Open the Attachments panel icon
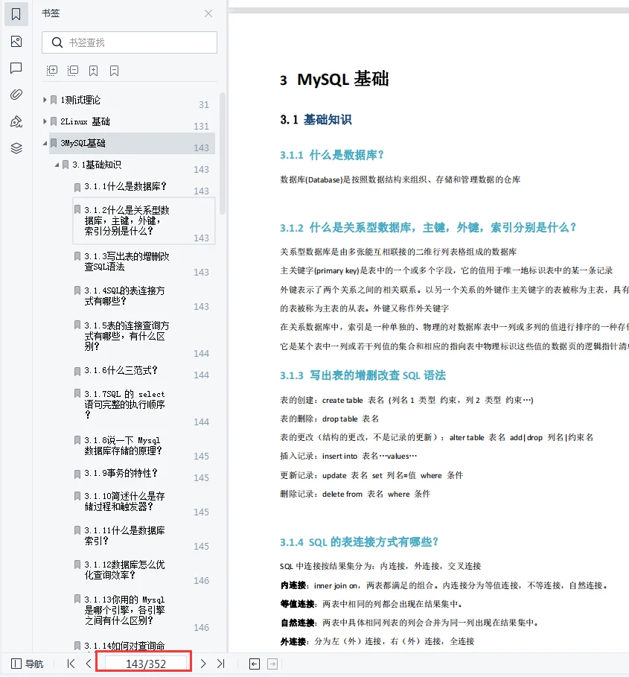The height and width of the screenshot is (677, 629). 16,95
